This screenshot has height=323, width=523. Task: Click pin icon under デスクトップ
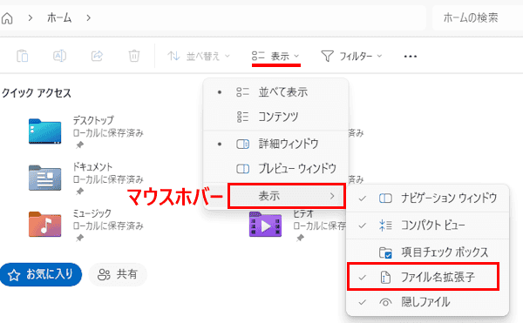click(x=79, y=145)
